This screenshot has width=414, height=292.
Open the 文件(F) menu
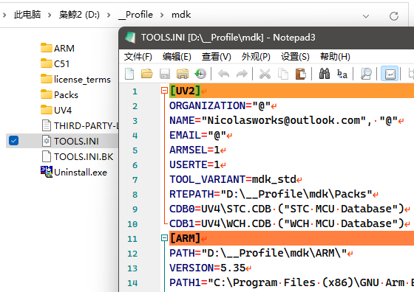[x=138, y=57]
